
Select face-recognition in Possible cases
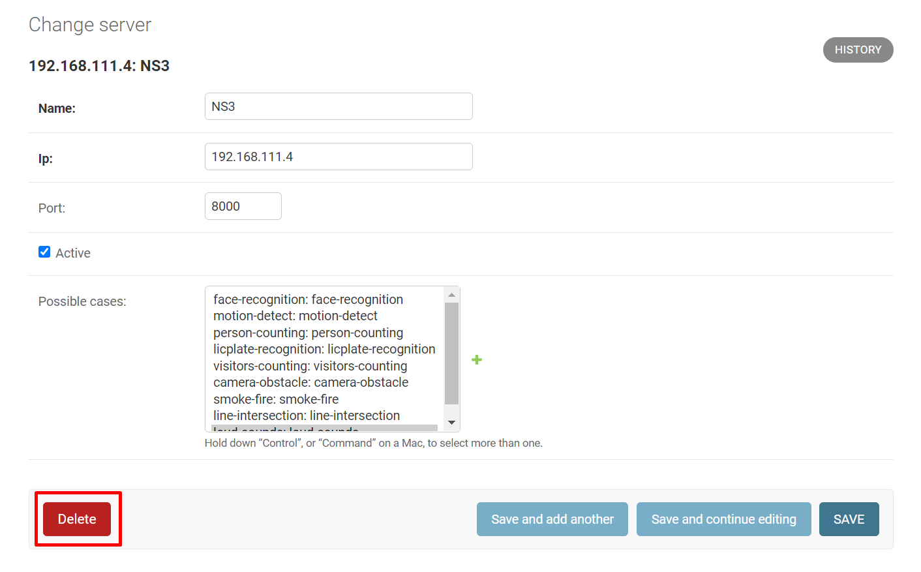tap(308, 299)
